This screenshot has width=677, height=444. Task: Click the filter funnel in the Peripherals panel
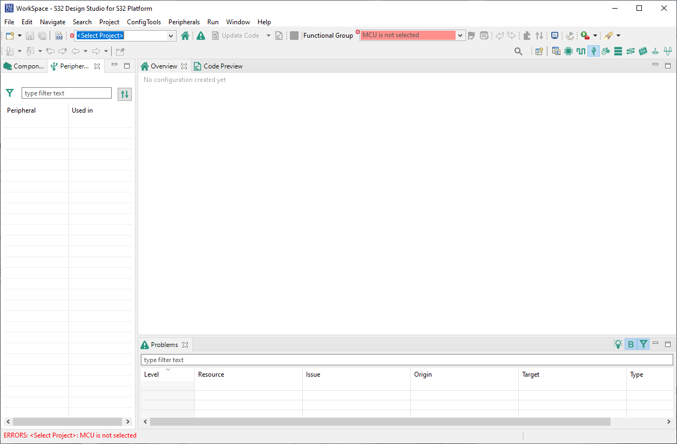click(x=10, y=93)
